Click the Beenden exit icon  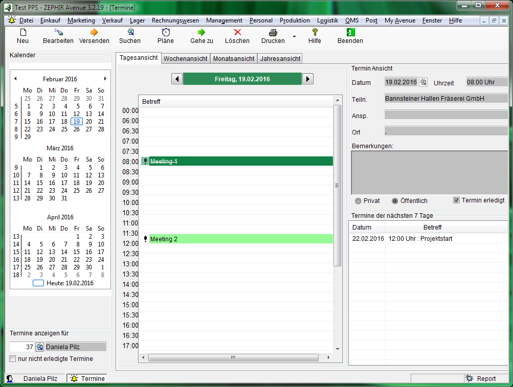coord(350,32)
